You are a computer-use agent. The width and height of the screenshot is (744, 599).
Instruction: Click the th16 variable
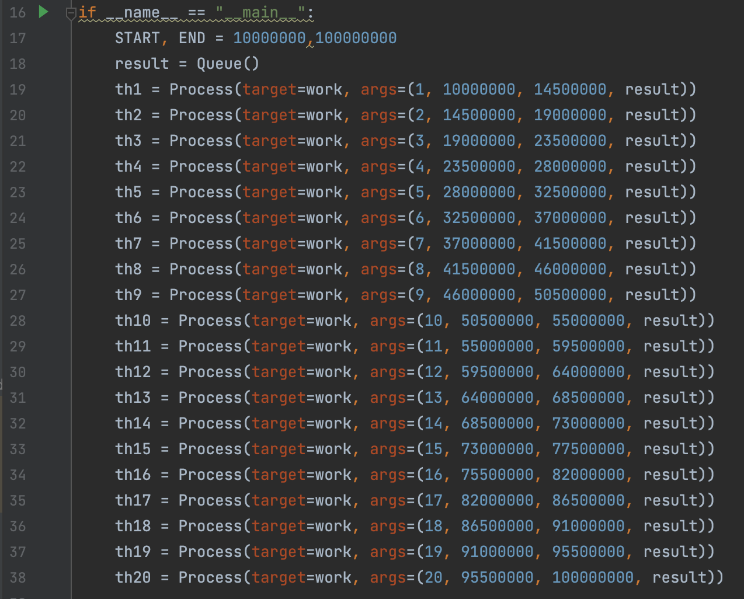(x=133, y=475)
